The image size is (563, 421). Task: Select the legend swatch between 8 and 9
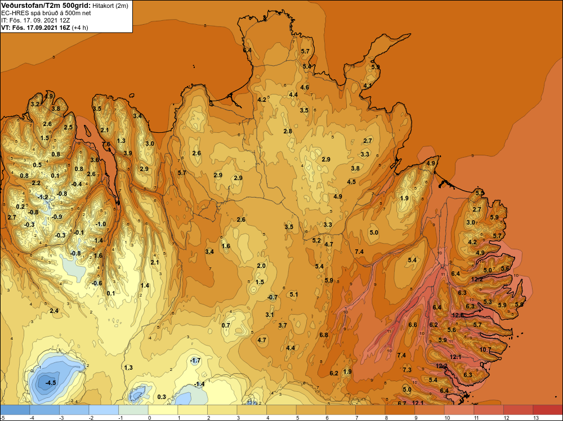[x=400, y=410]
